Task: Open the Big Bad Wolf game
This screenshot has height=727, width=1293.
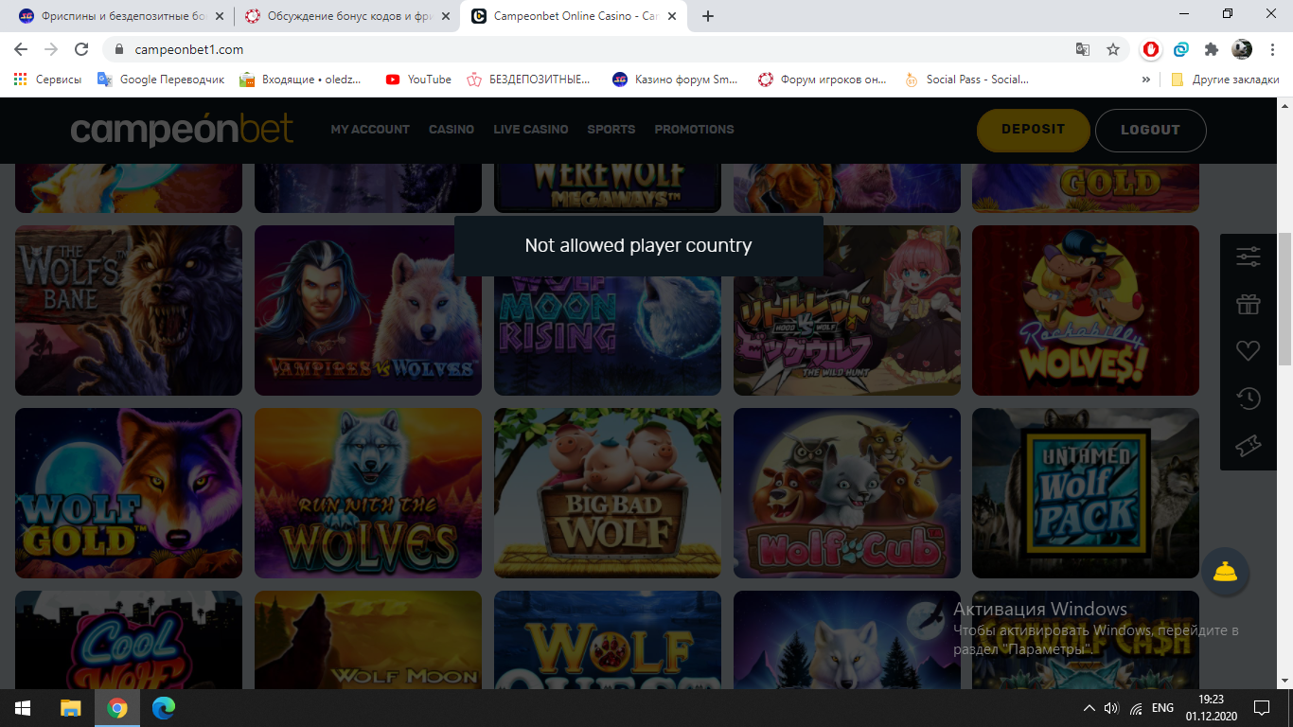Action: click(608, 493)
